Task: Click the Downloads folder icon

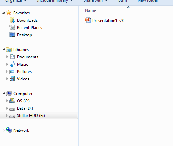Action: (x=12, y=20)
